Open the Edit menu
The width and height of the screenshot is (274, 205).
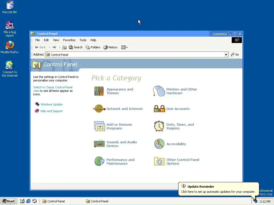pyautogui.click(x=46, y=40)
